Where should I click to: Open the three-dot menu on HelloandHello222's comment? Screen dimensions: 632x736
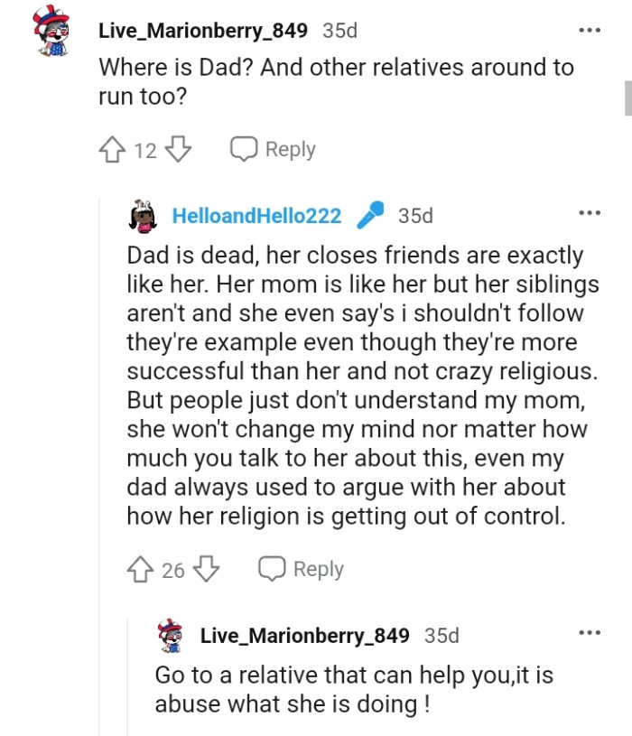click(590, 212)
